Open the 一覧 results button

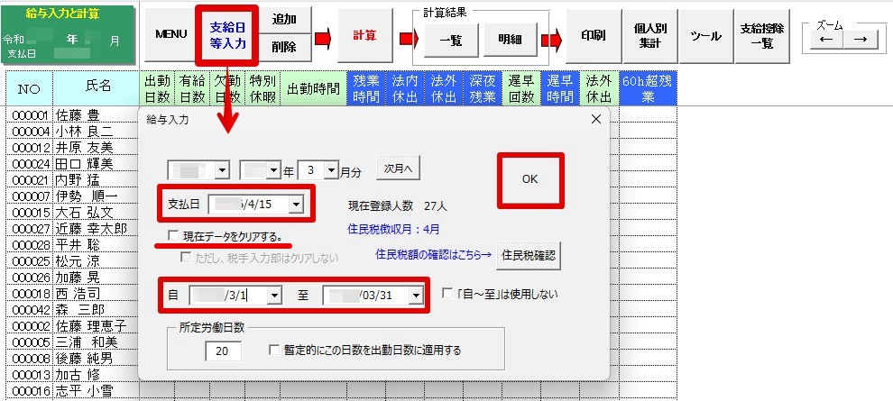(451, 41)
